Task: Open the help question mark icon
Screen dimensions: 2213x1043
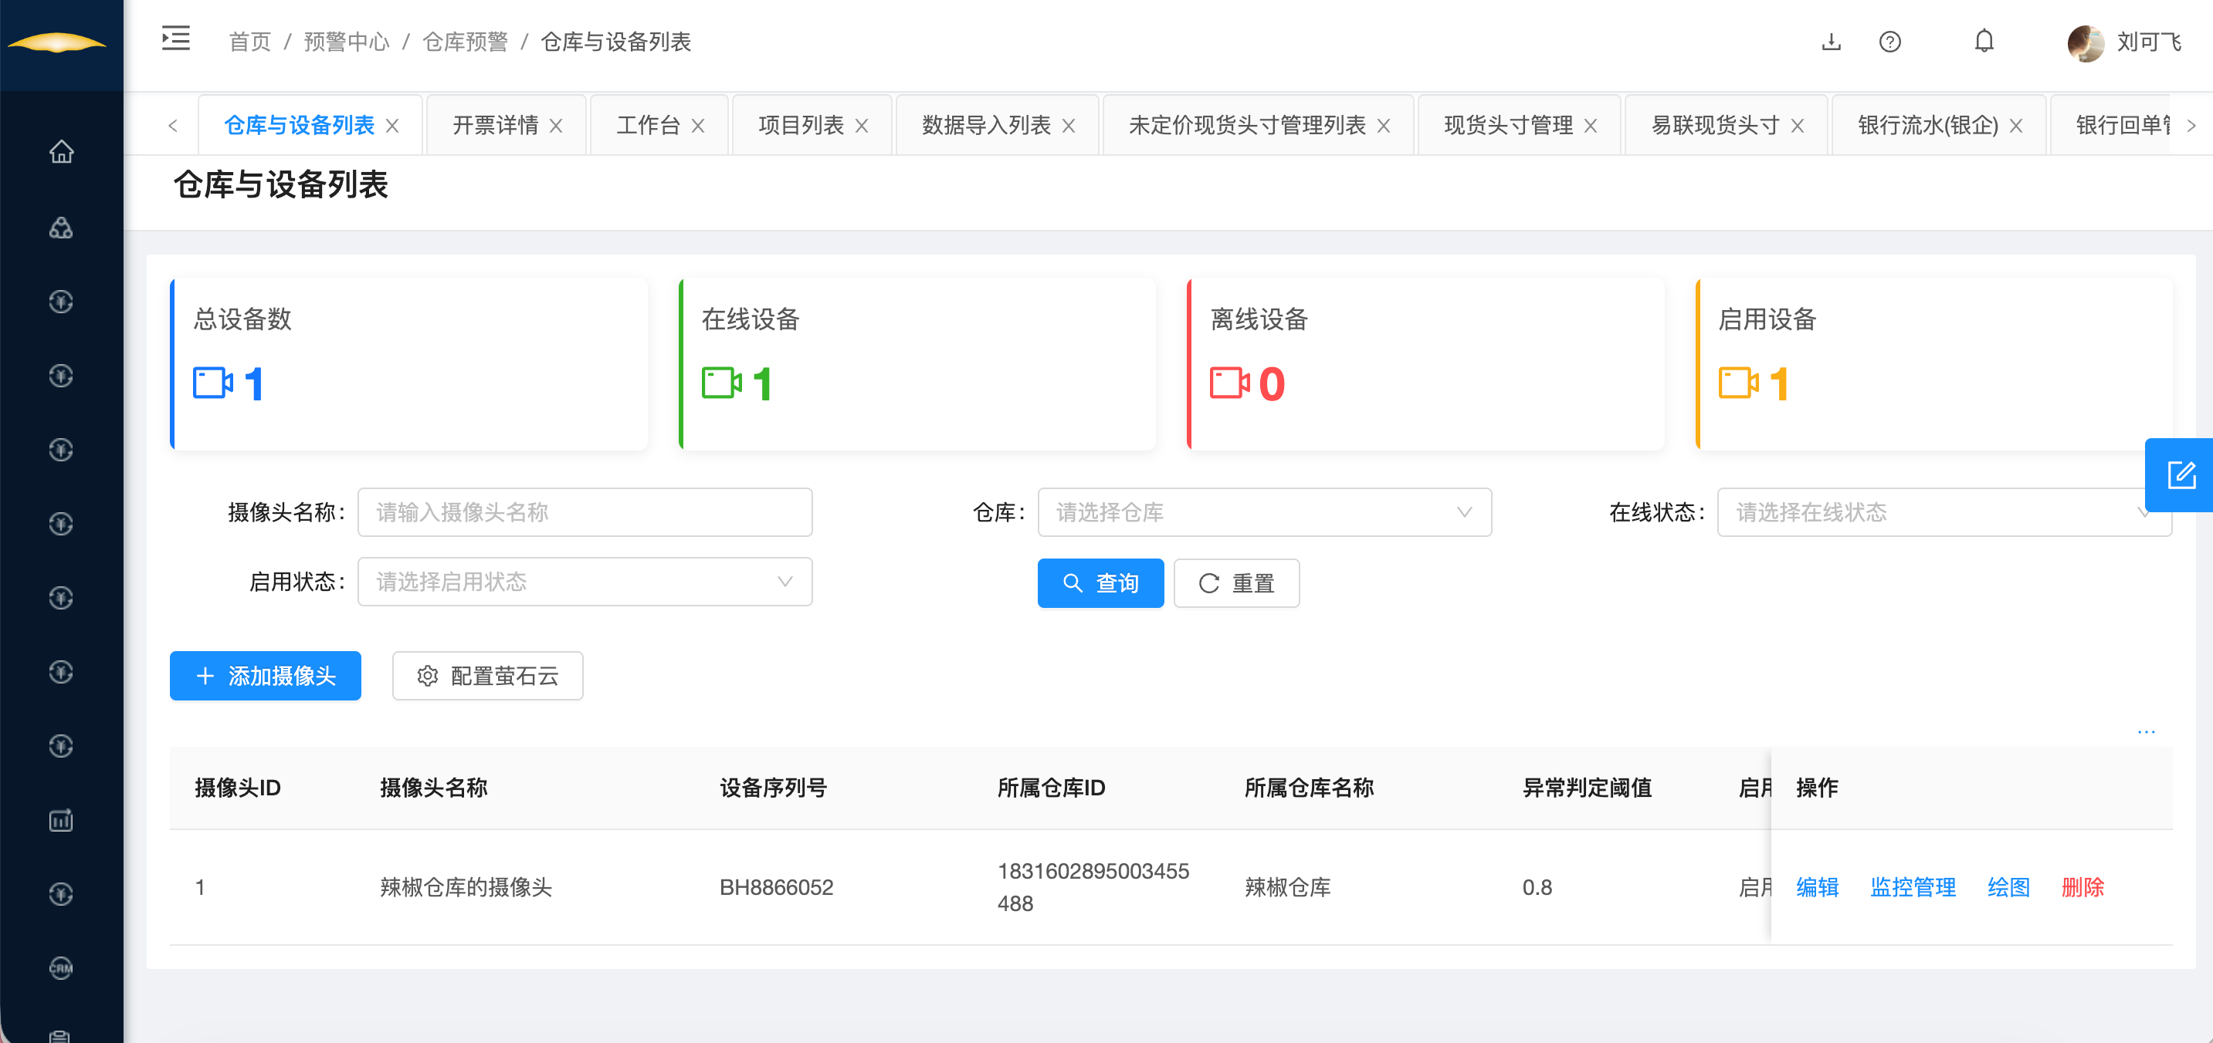Action: point(1890,41)
